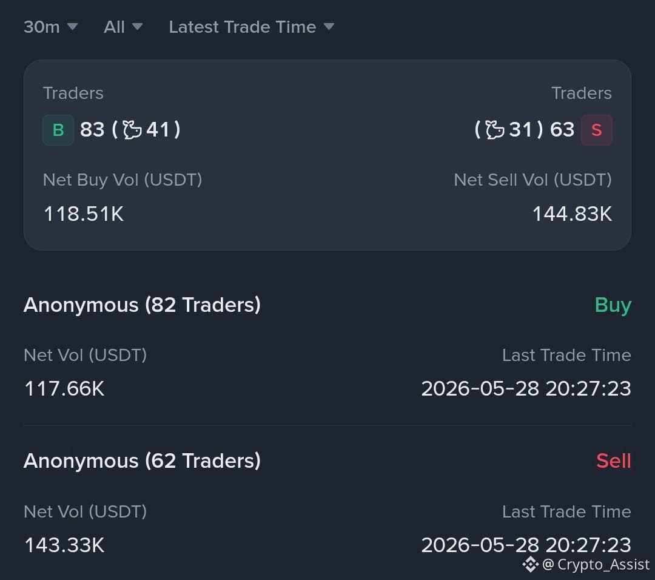Image resolution: width=655 pixels, height=580 pixels.
Task: Click the green B buy badge
Action: 58,130
